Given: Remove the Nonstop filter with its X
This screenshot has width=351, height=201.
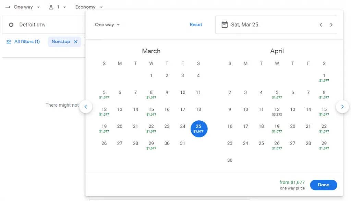Looking at the screenshot, I should [76, 42].
